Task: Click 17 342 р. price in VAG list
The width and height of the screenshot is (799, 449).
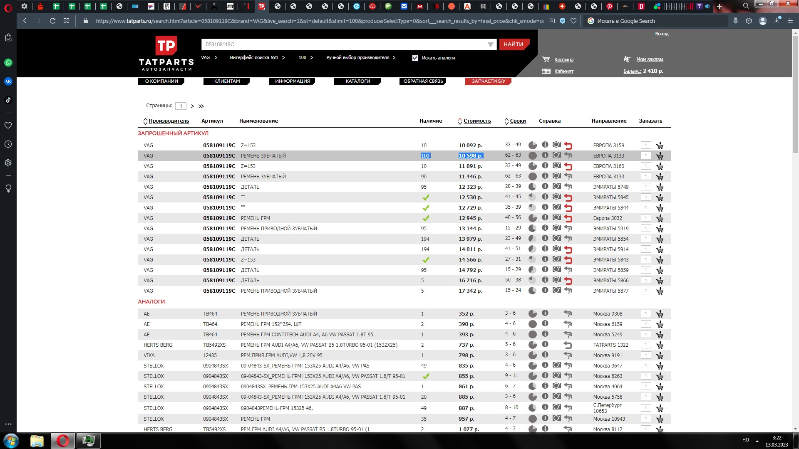Action: tap(470, 291)
